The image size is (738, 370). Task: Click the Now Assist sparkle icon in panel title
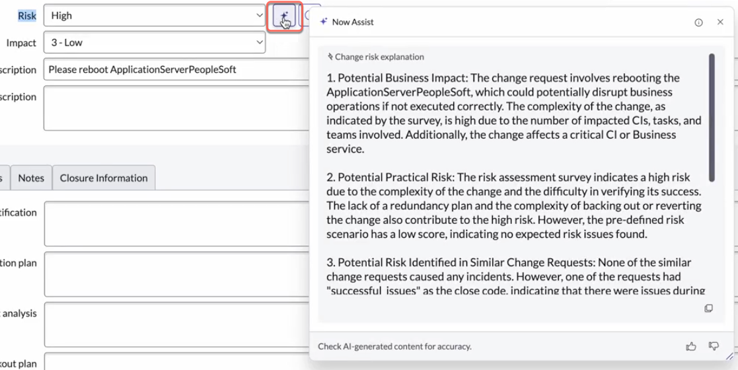click(323, 22)
